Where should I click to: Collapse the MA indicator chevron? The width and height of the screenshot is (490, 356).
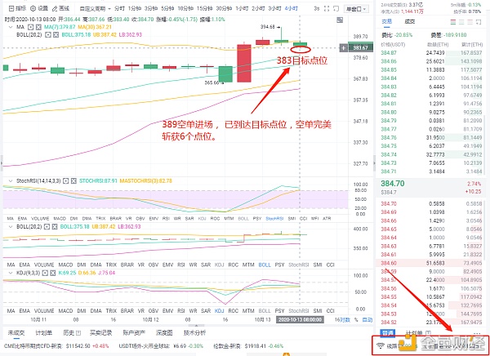coord(11,27)
